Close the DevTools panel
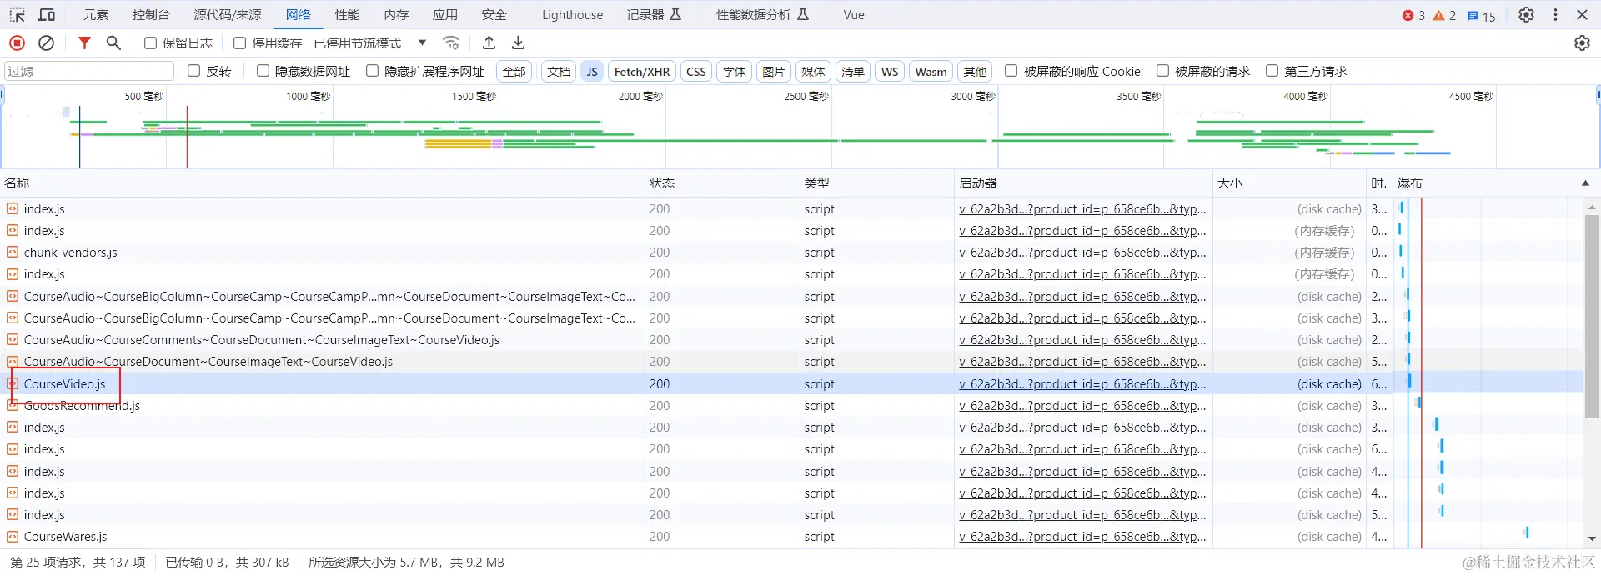This screenshot has height=576, width=1601. 1582,15
